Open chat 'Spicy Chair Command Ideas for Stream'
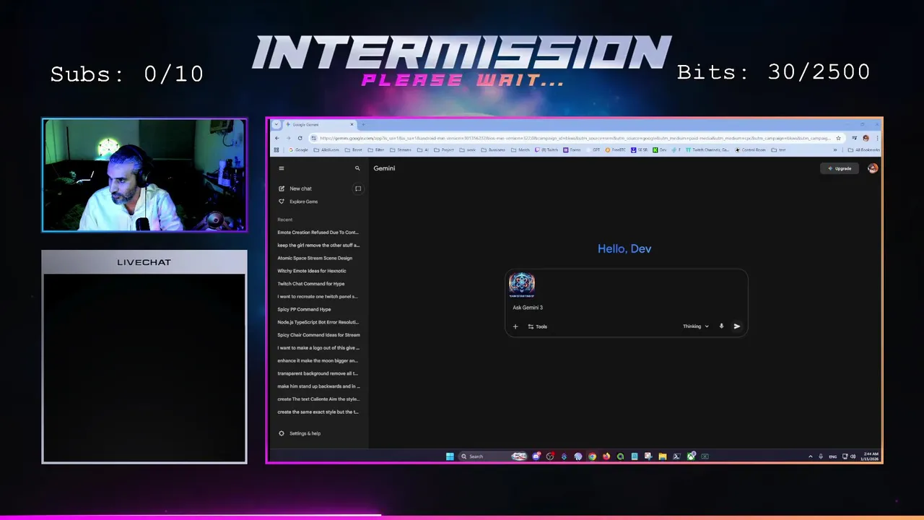 pos(318,335)
